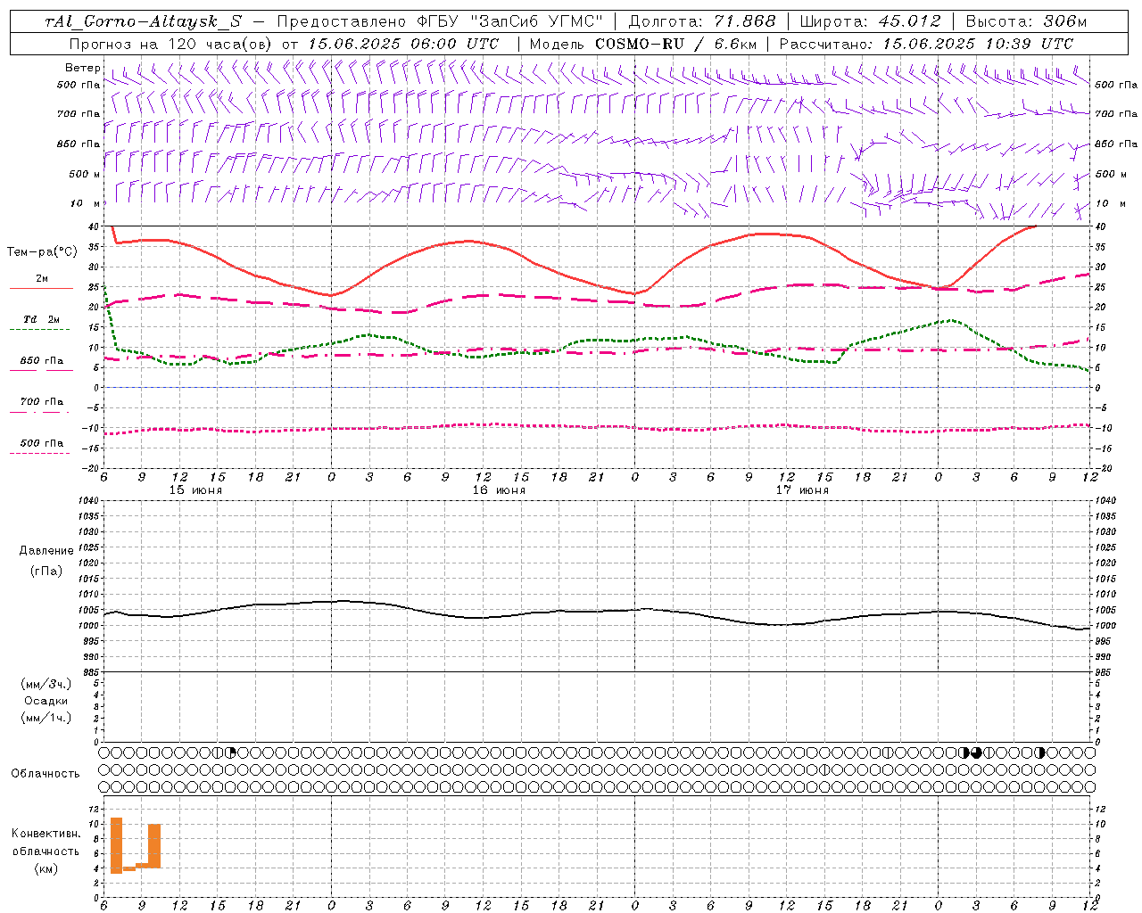Click the Широта: 45.012 header field
This screenshot has height=913, width=1142.
870,21
